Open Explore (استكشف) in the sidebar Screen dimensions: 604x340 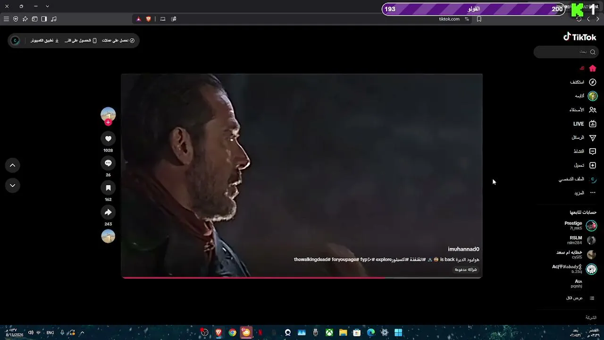click(x=583, y=82)
